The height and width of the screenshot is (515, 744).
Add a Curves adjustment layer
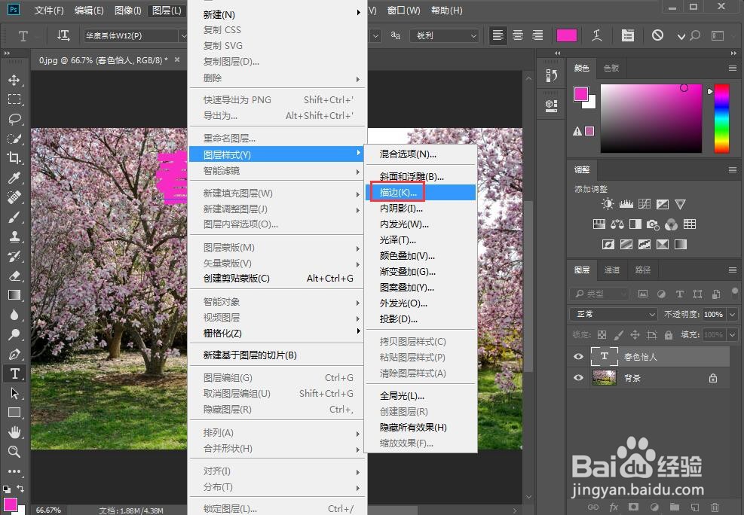click(644, 204)
